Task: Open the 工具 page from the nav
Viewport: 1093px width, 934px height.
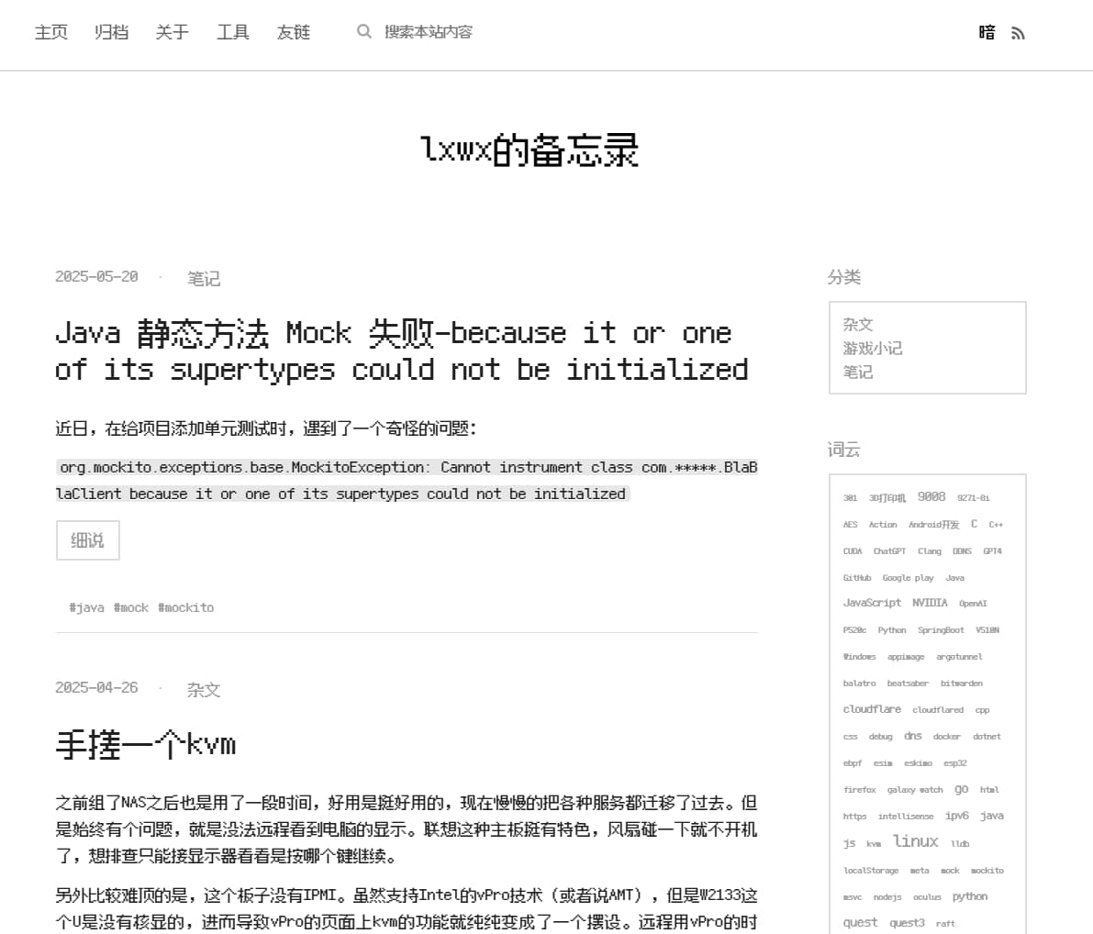Action: pos(232,32)
